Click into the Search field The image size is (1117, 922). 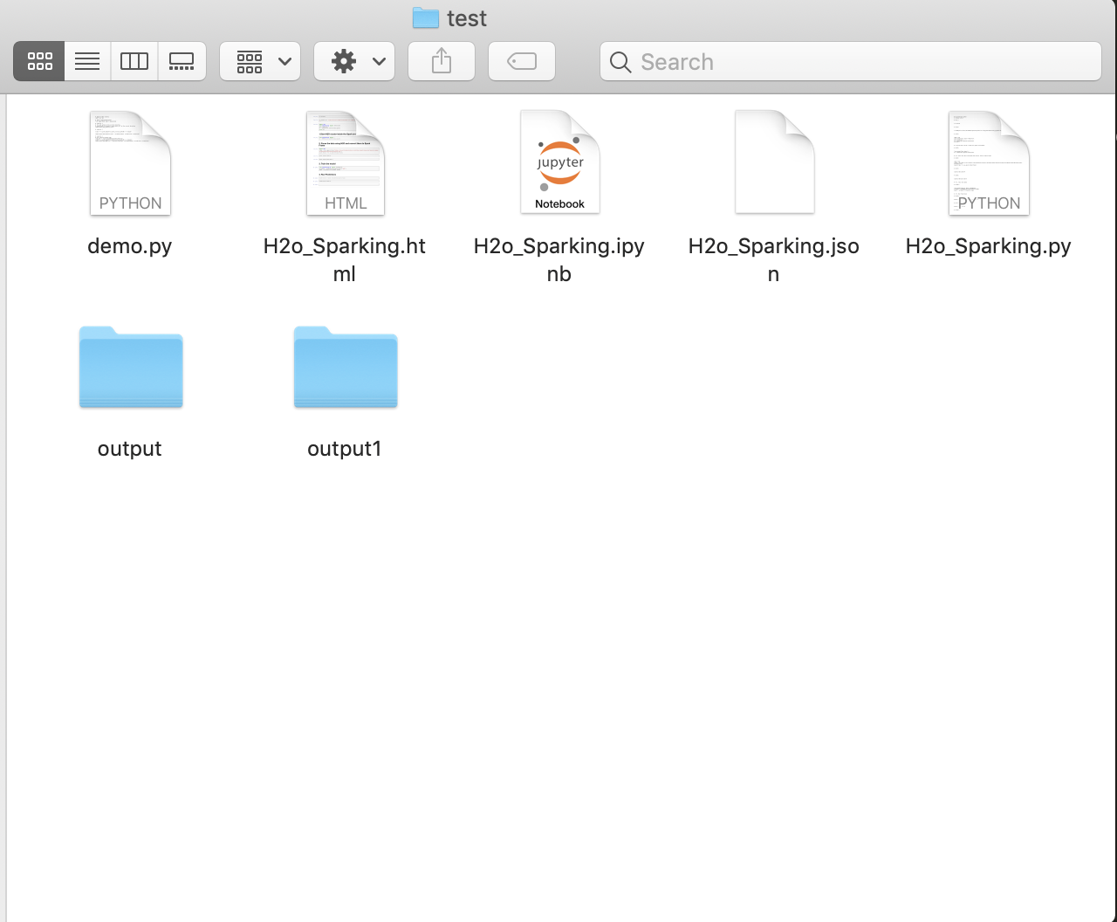pos(851,61)
